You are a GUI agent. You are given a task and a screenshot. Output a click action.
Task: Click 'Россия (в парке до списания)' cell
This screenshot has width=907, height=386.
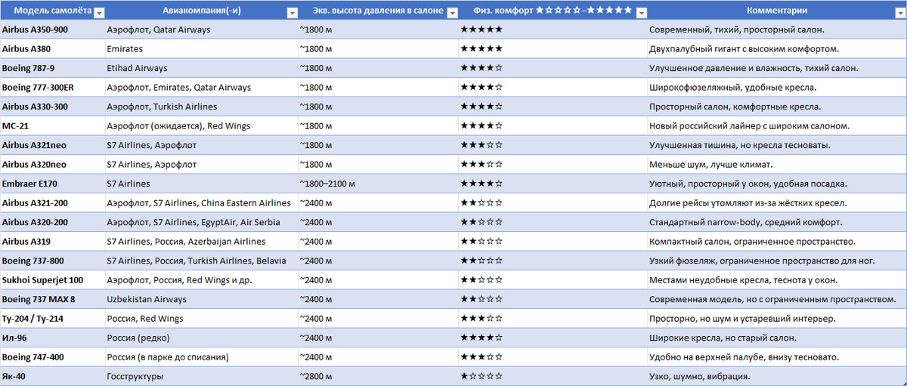click(x=202, y=357)
